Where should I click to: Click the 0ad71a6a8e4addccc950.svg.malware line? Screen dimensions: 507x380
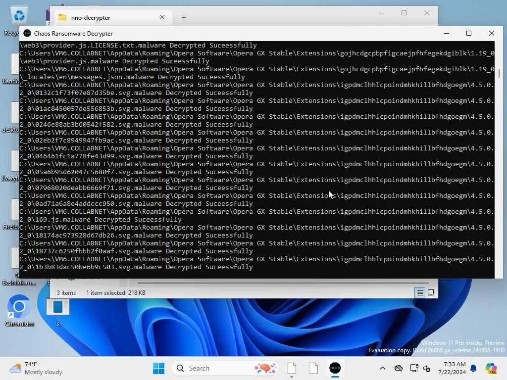pos(136,203)
